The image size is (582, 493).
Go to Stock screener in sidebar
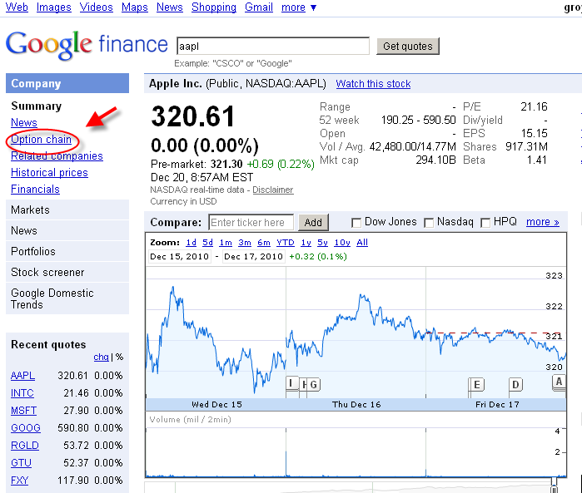(47, 272)
